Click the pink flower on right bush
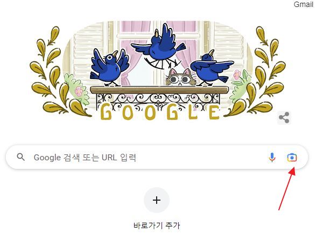 tap(237, 75)
